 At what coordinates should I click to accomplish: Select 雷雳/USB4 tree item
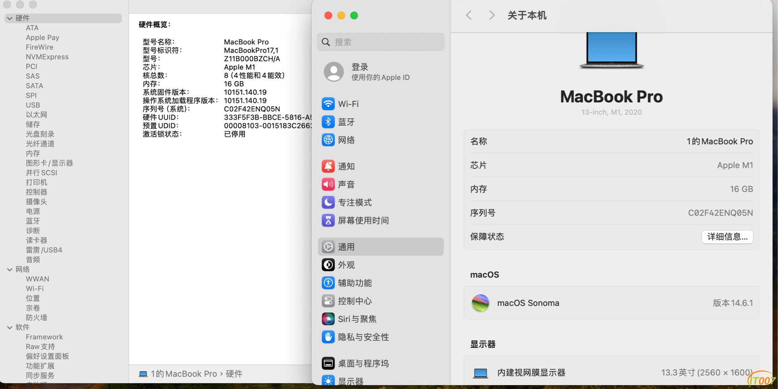coord(44,250)
